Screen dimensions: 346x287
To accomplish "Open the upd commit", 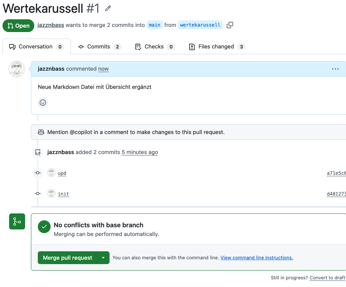I will pos(62,173).
